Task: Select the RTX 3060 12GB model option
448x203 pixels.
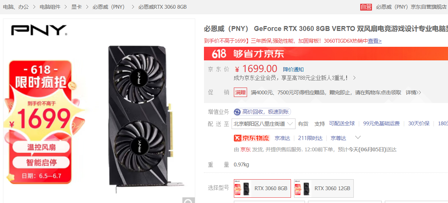Action: point(324,188)
